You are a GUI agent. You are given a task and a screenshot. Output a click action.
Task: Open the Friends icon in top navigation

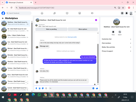[x=54, y=13]
